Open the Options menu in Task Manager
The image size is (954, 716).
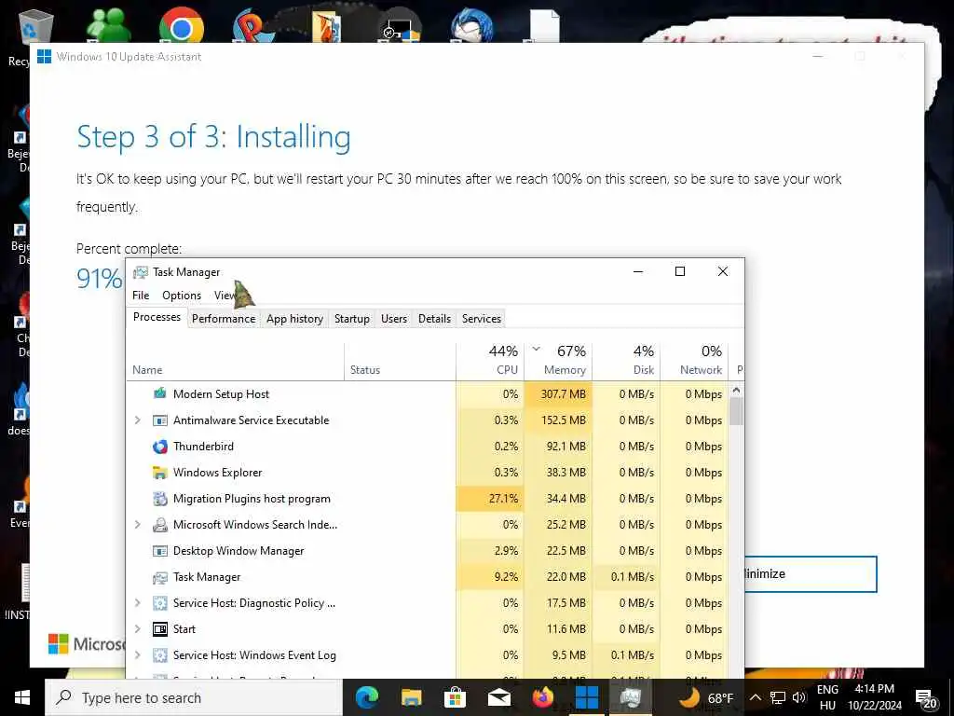pos(182,296)
